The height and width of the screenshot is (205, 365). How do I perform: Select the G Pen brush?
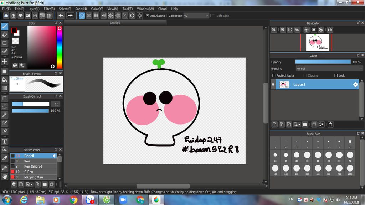coord(29,172)
